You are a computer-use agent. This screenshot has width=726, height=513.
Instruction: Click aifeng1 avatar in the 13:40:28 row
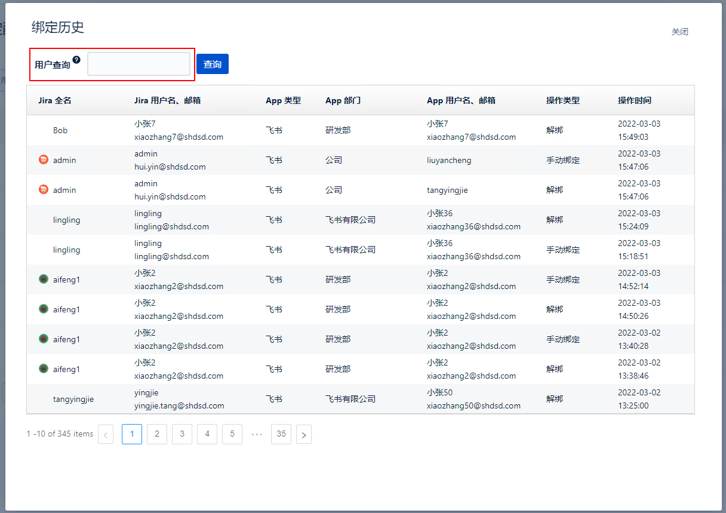pos(44,339)
